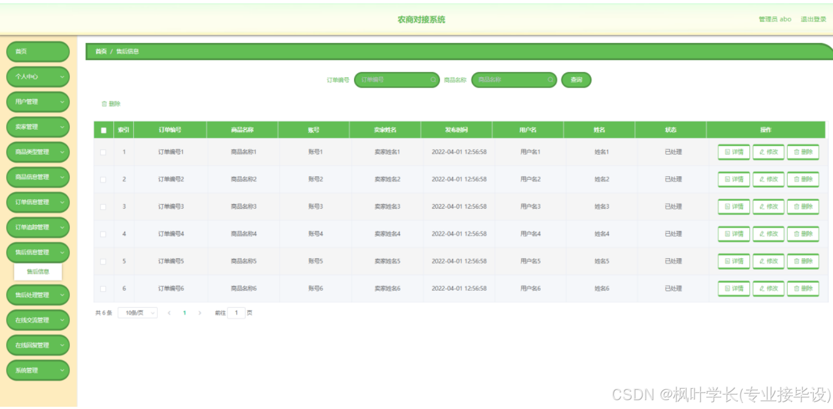Click 修改 for 订单编号1 row

coord(769,152)
